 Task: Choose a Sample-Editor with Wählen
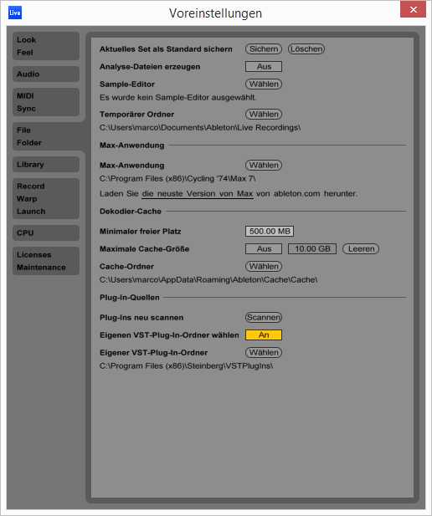(264, 84)
